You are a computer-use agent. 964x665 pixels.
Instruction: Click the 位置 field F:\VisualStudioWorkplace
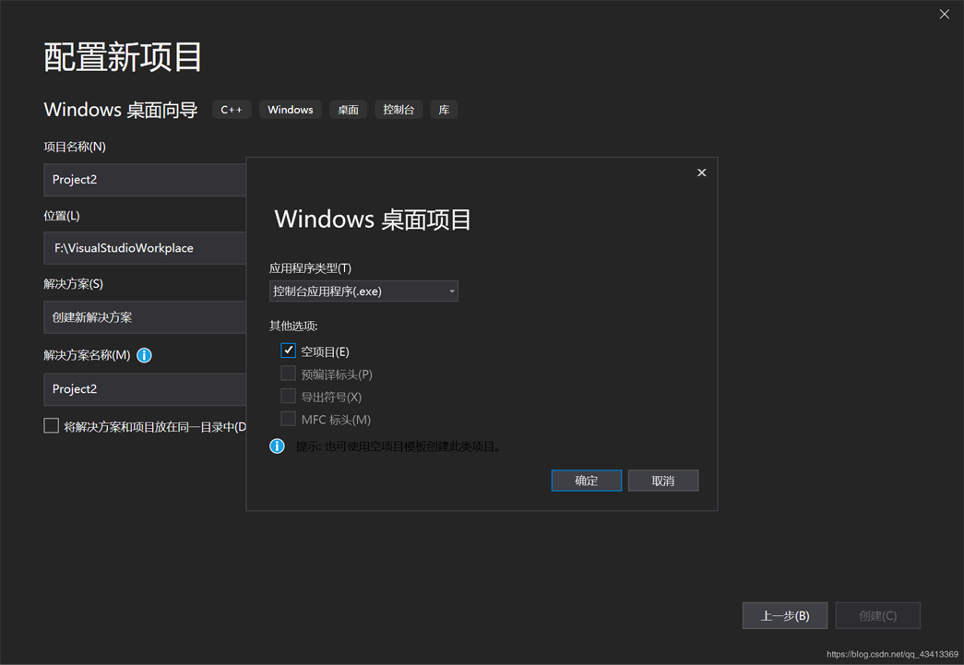click(145, 248)
